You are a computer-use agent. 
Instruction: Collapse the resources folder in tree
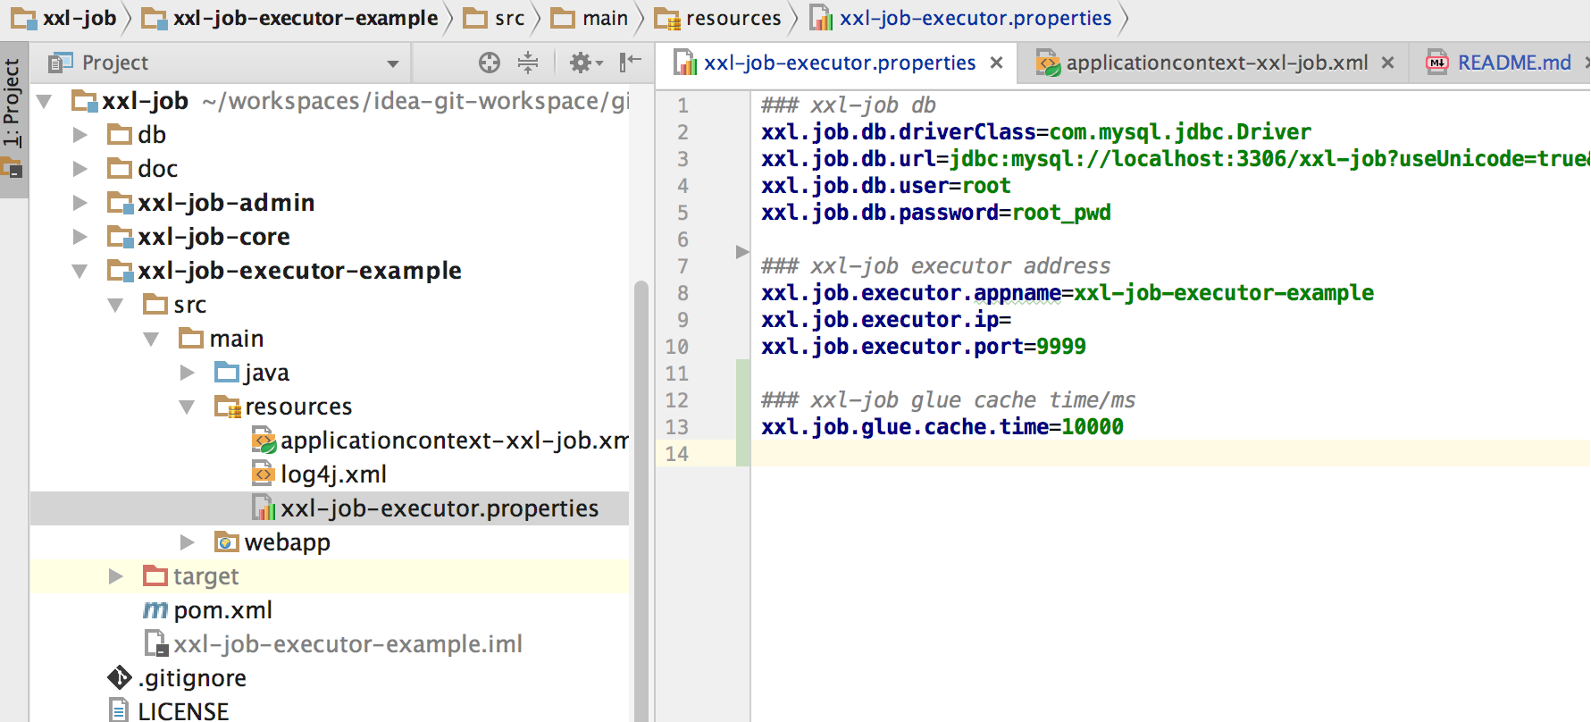[x=188, y=407]
